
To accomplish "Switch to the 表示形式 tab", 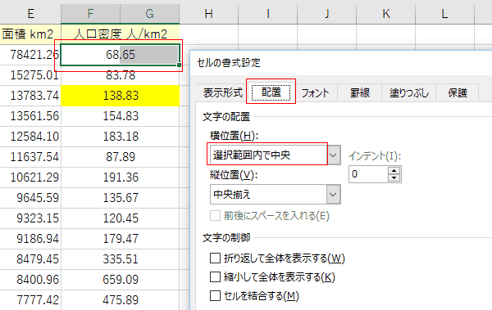I will [x=223, y=92].
